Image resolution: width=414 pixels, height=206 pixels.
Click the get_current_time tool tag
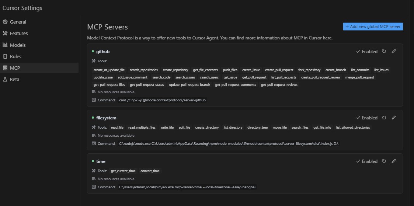(x=123, y=171)
